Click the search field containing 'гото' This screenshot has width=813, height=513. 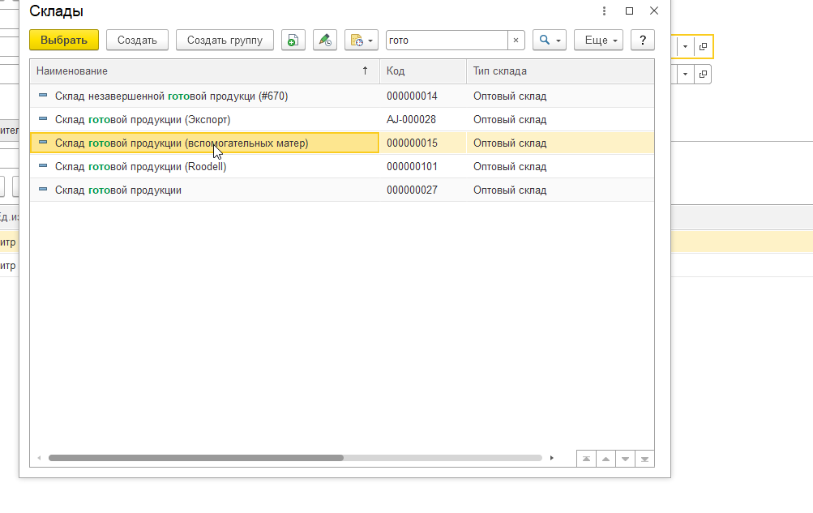point(447,40)
